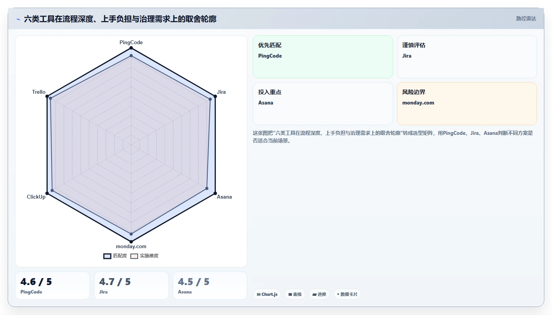Toggle the 实施难度 legend swatch
Viewport: 552px width, 315px height.
[x=134, y=256]
